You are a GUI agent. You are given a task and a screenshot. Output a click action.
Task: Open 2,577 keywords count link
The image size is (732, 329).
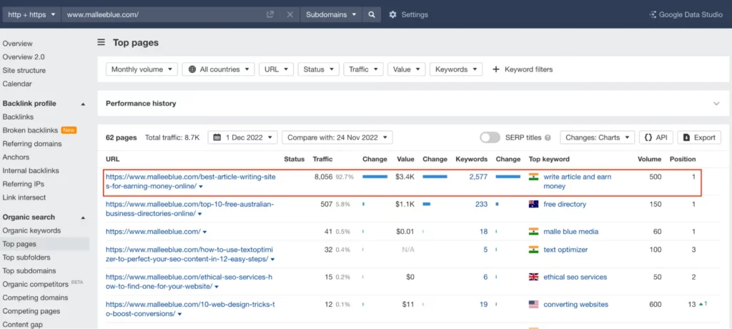coord(478,177)
